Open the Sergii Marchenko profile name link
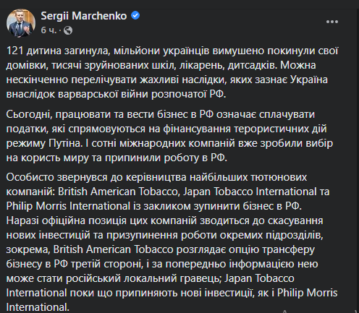This screenshot has width=359, height=313. pos(84,16)
